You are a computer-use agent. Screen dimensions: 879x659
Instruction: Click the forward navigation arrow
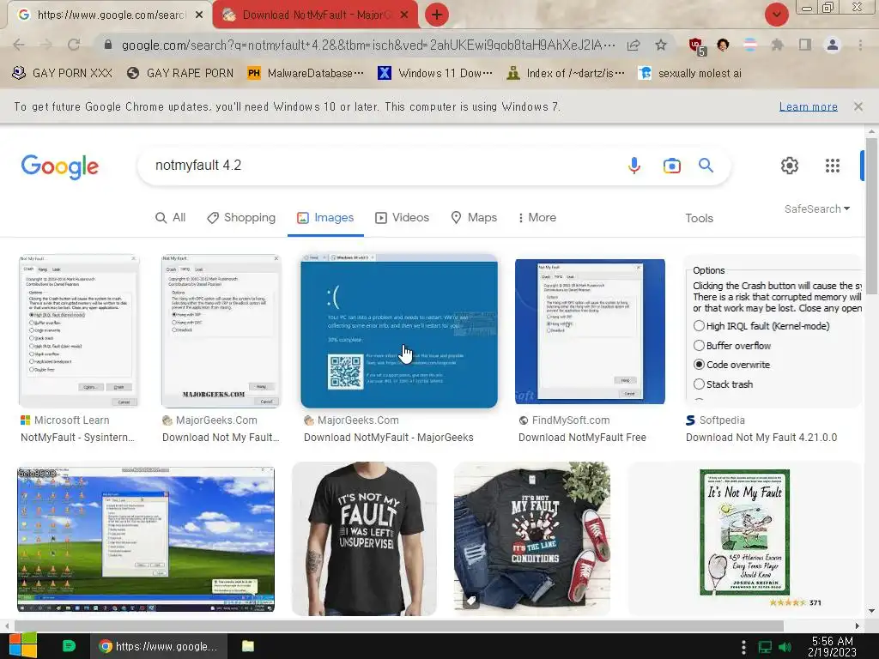coord(46,45)
